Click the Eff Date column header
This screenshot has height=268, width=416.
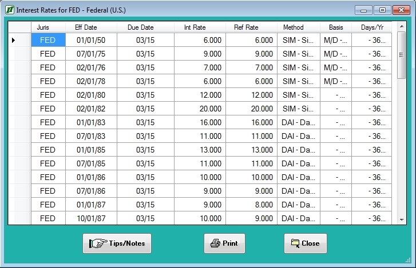[x=91, y=27]
